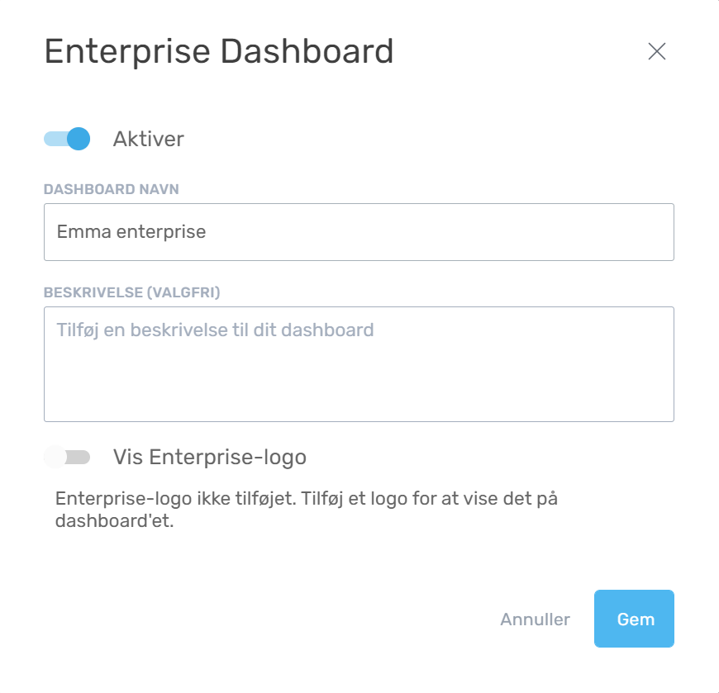Click the DASHBOARD NAVN field label
This screenshot has width=719, height=693.
pos(111,189)
